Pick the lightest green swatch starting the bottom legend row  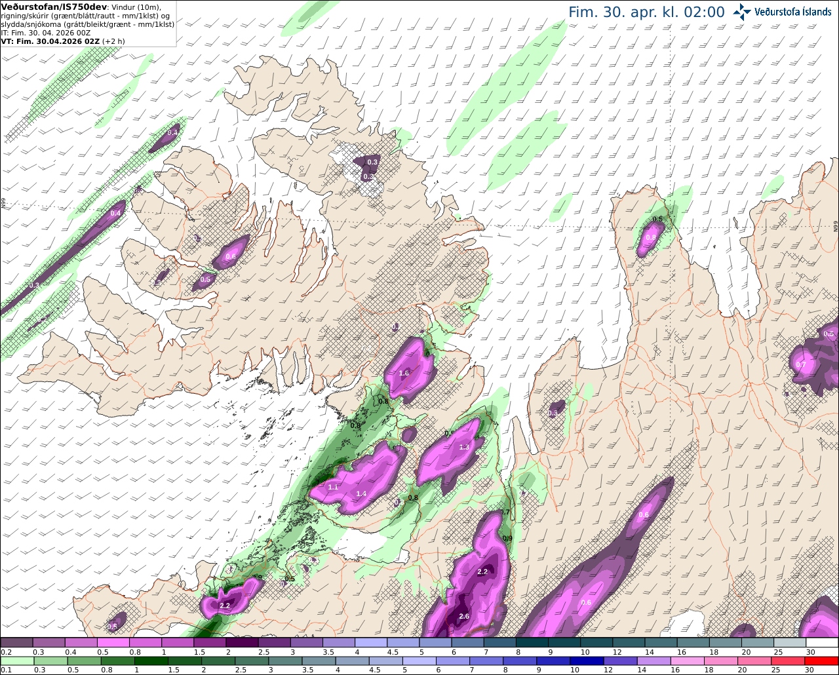point(16,661)
